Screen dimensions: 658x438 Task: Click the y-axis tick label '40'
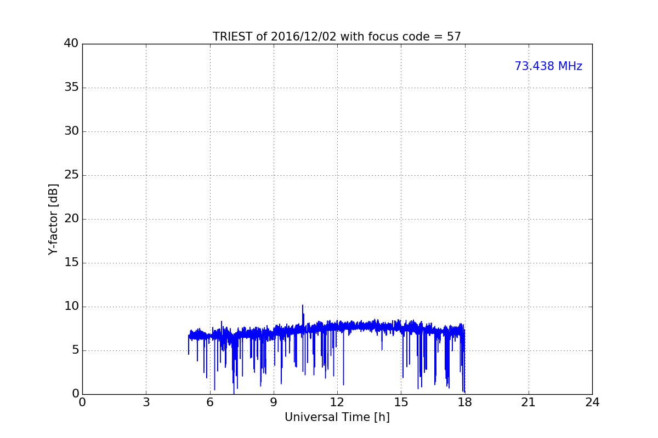71,44
